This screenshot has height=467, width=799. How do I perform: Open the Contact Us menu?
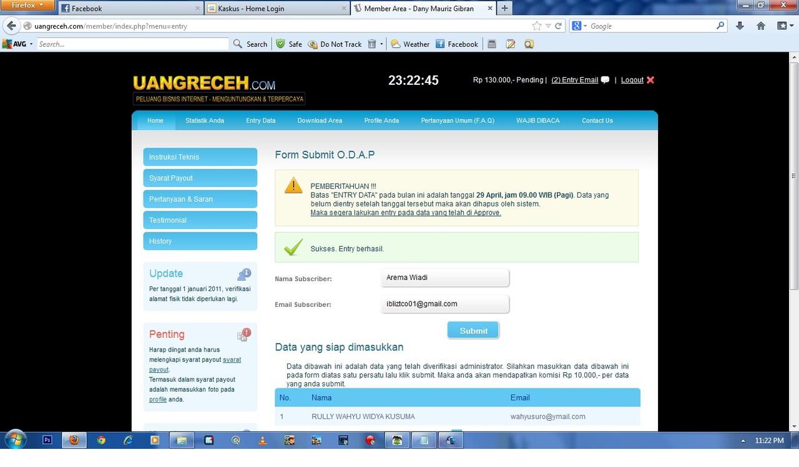597,120
